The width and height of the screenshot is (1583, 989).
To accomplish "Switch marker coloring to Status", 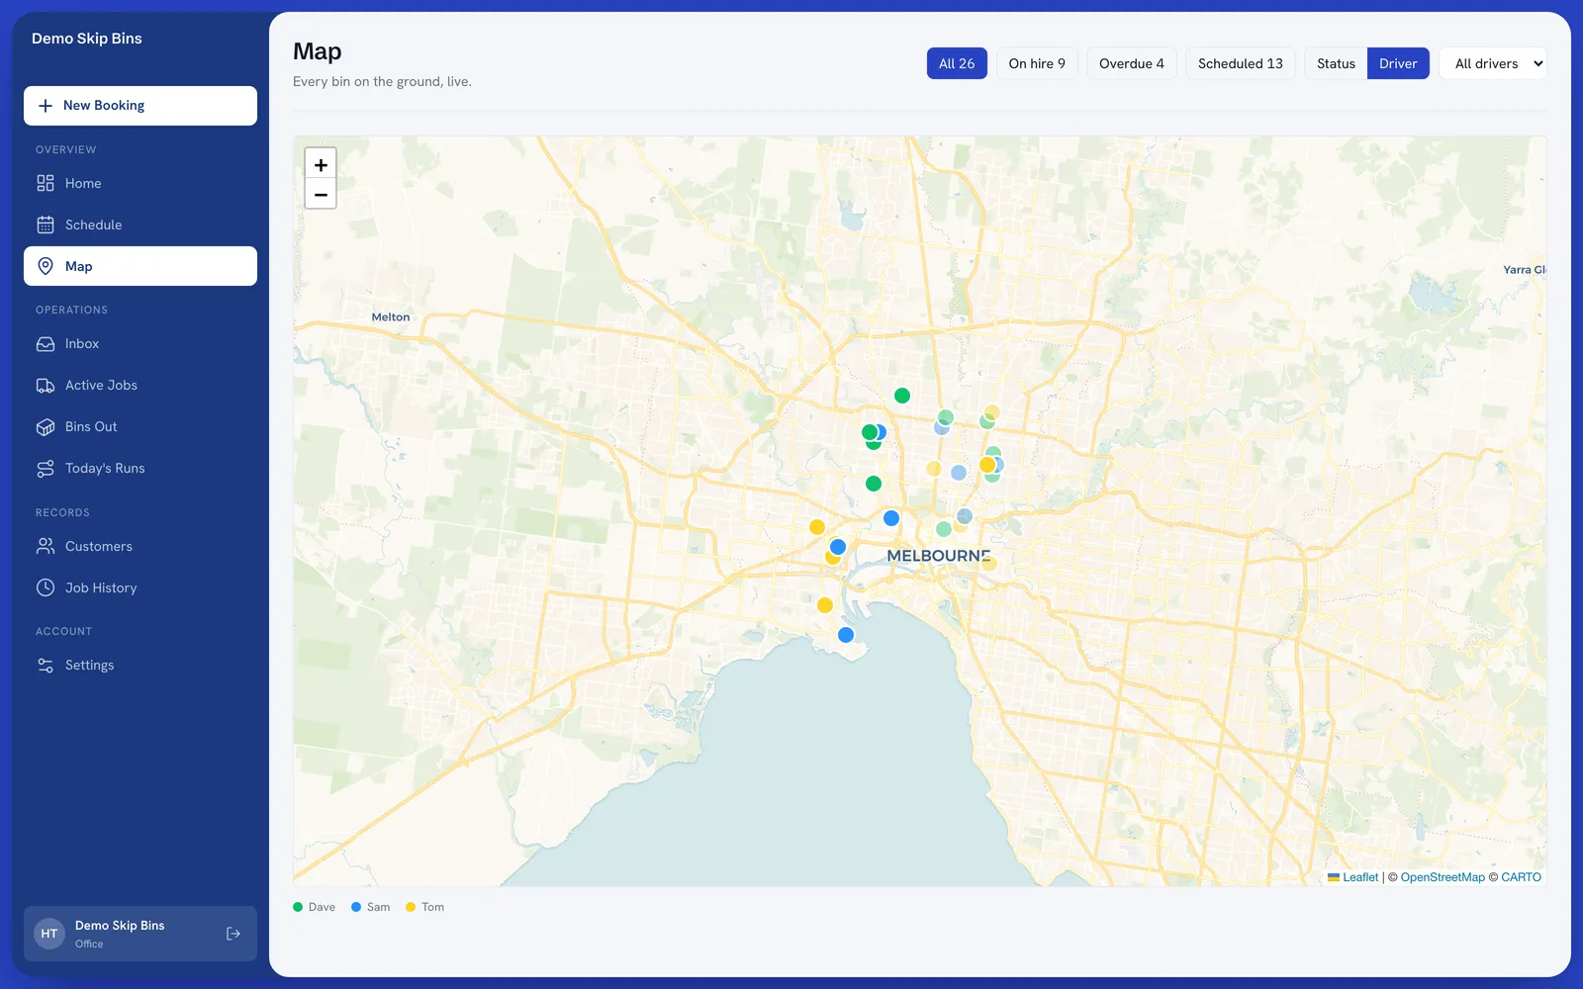I will coord(1336,63).
